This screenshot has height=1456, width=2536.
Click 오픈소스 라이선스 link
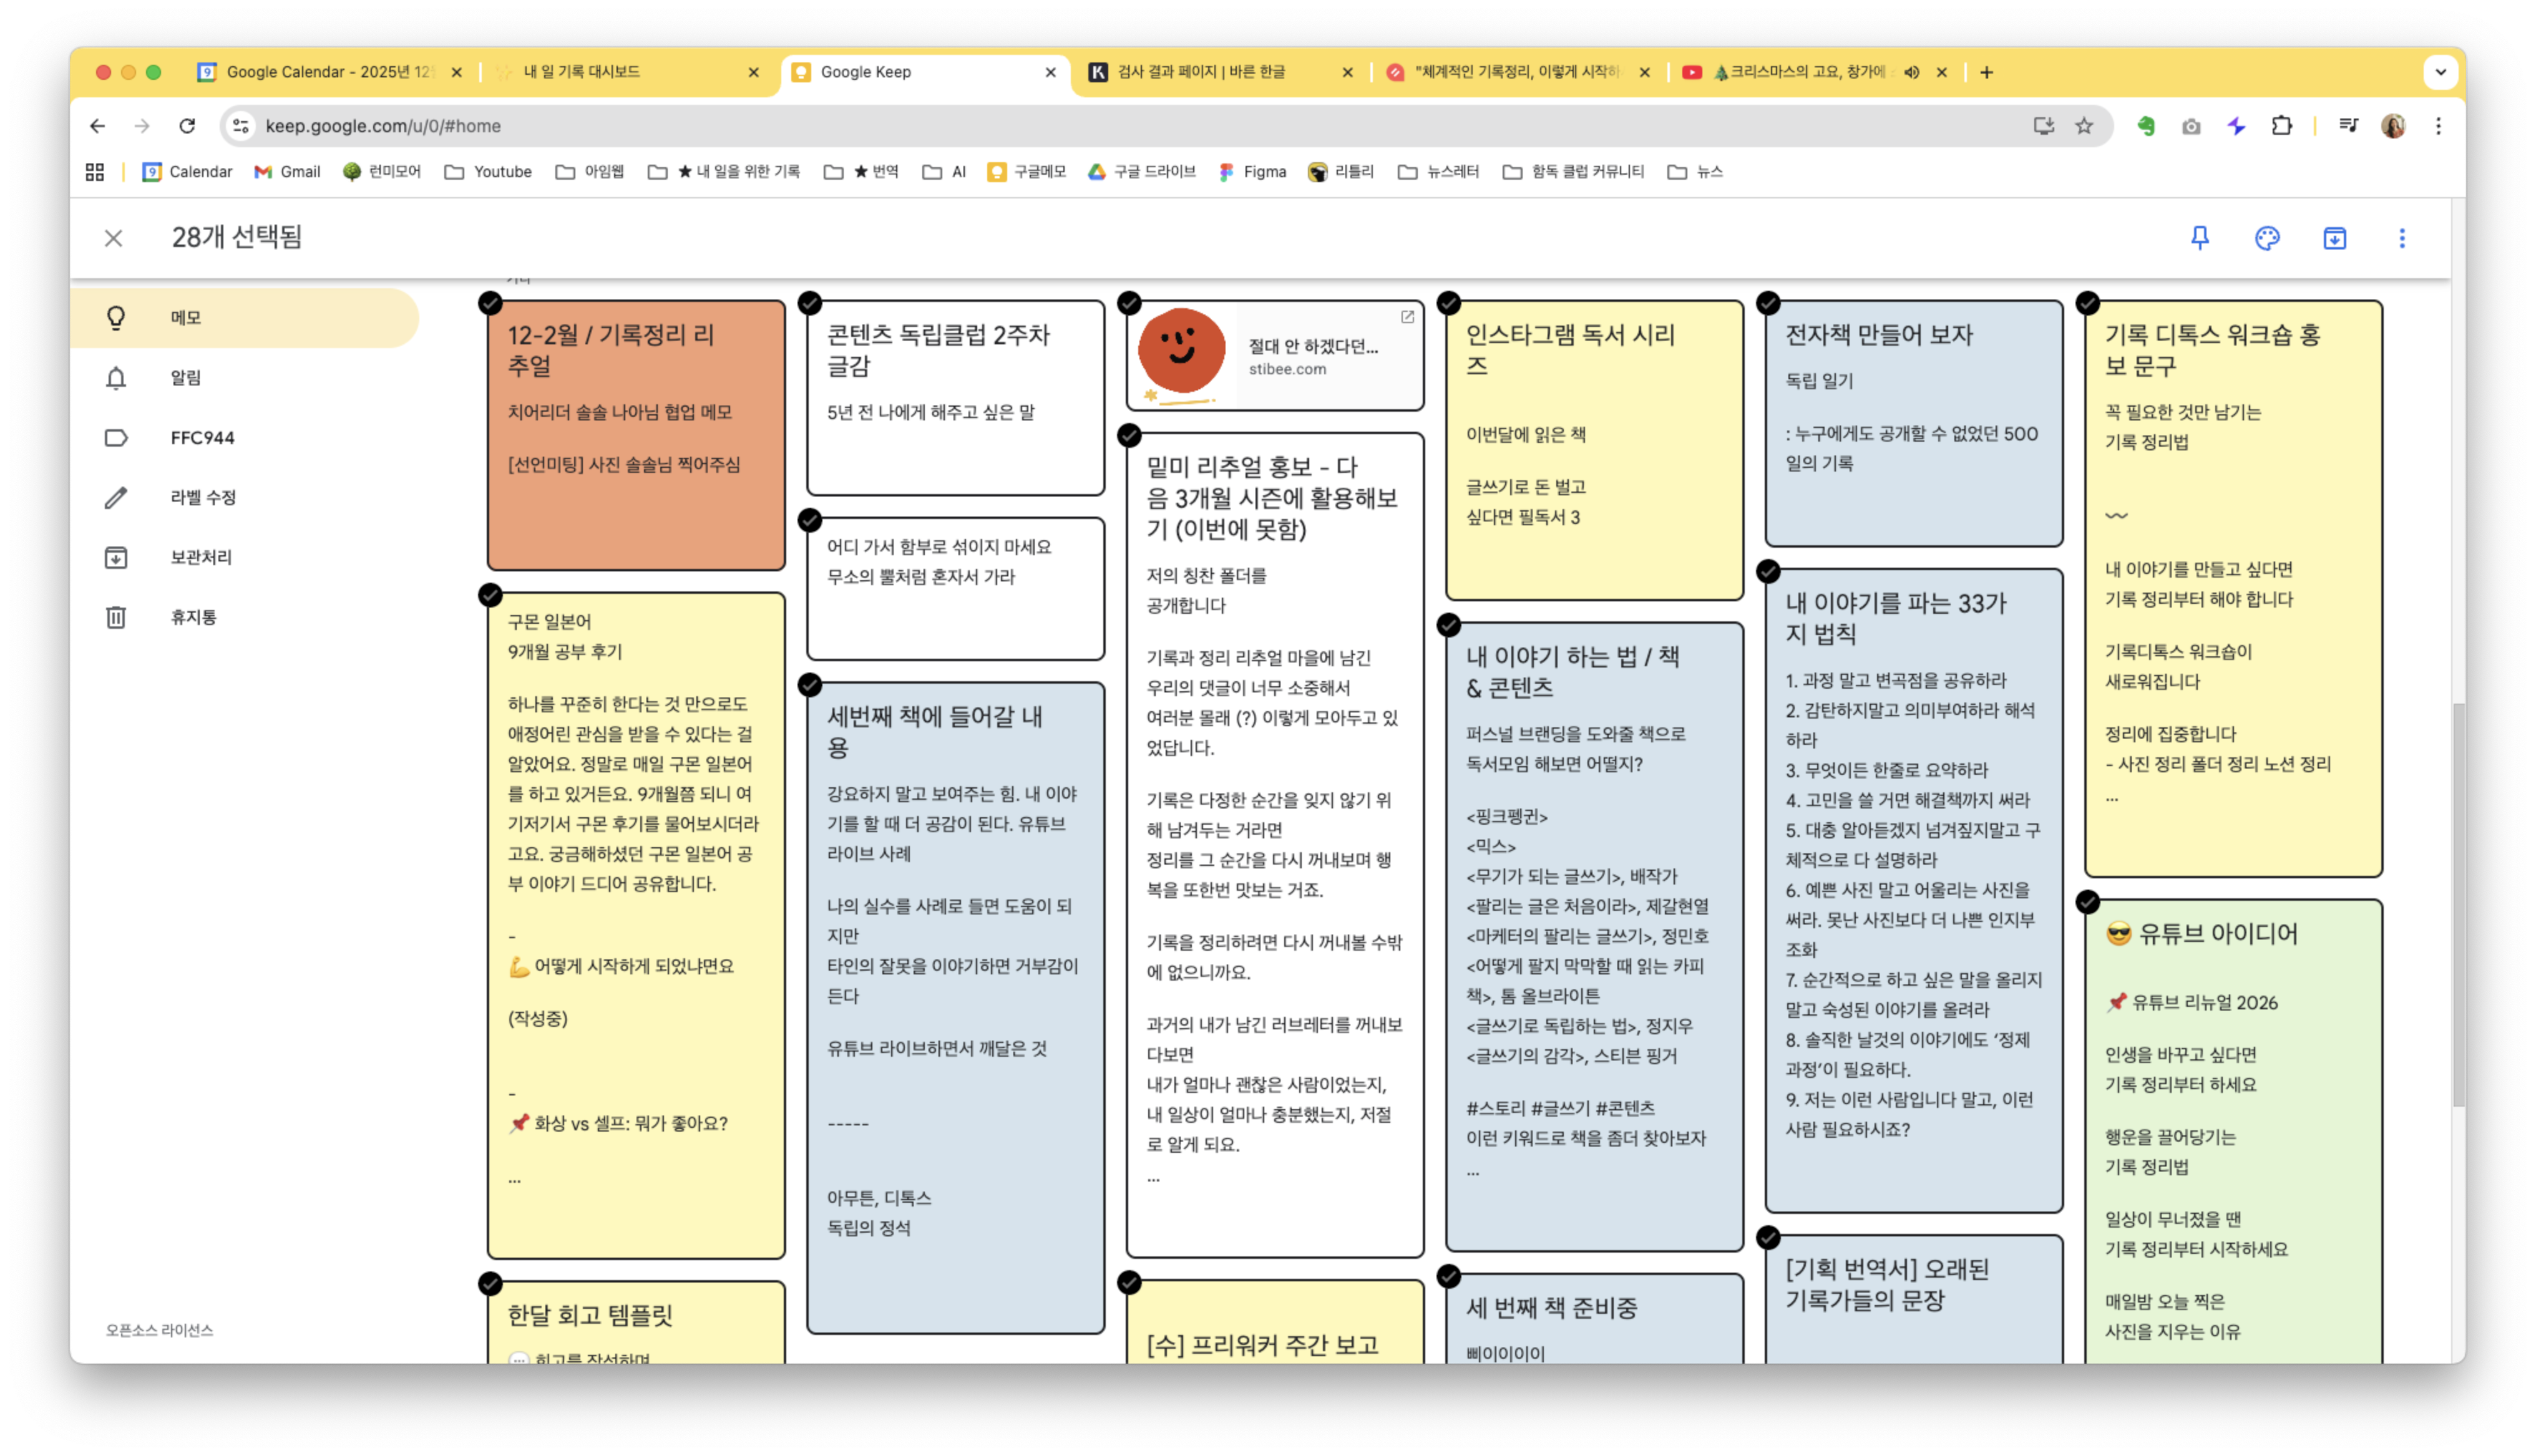point(159,1330)
